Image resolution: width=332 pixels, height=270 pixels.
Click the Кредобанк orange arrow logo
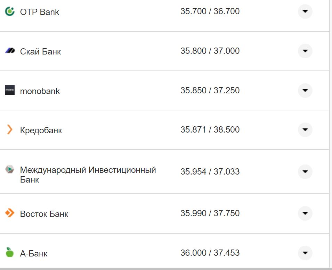pyautogui.click(x=9, y=130)
